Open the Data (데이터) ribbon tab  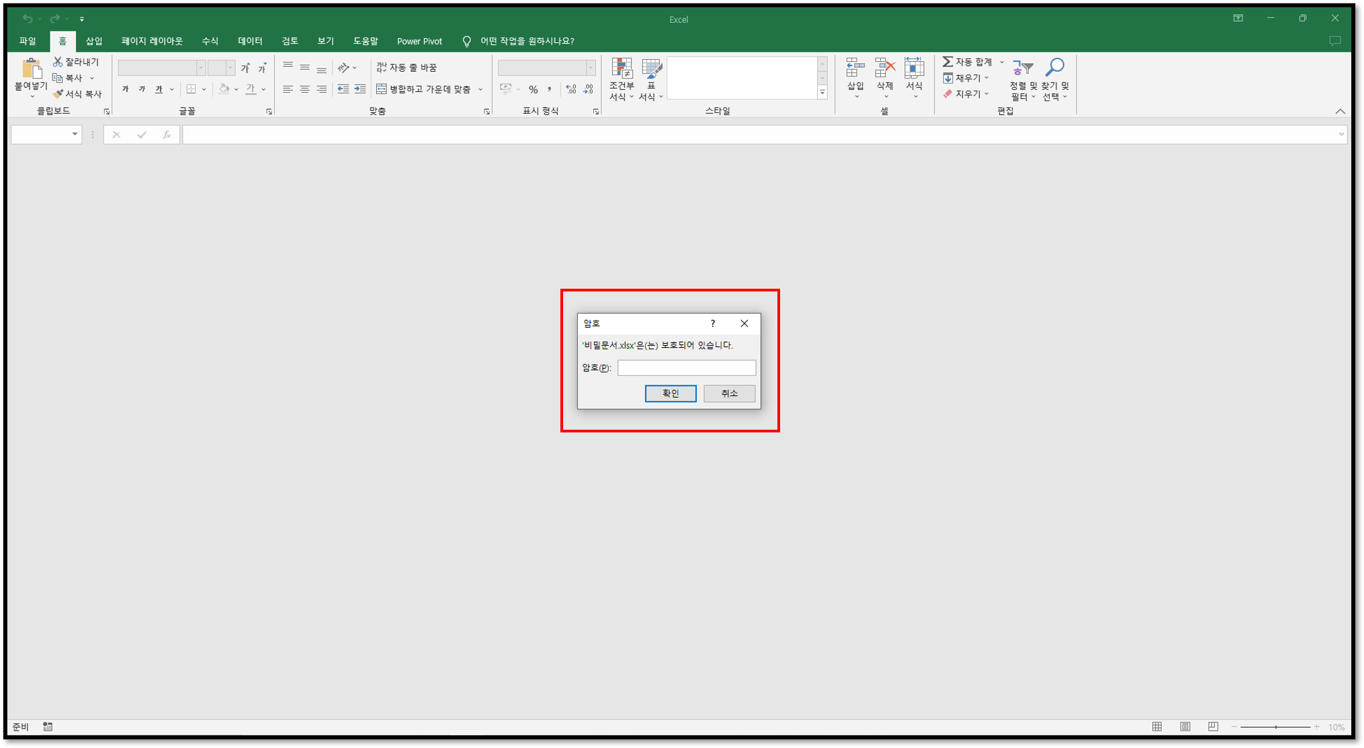click(250, 41)
